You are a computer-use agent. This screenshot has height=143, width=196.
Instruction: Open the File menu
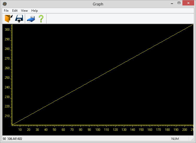click(6, 11)
